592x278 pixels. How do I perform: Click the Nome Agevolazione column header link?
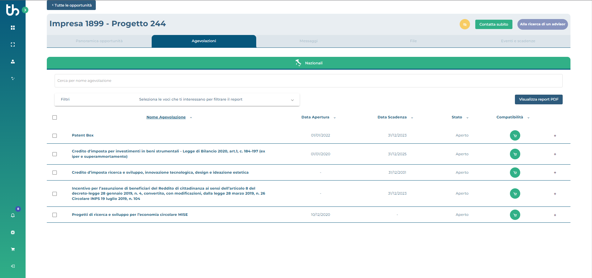pos(166,117)
